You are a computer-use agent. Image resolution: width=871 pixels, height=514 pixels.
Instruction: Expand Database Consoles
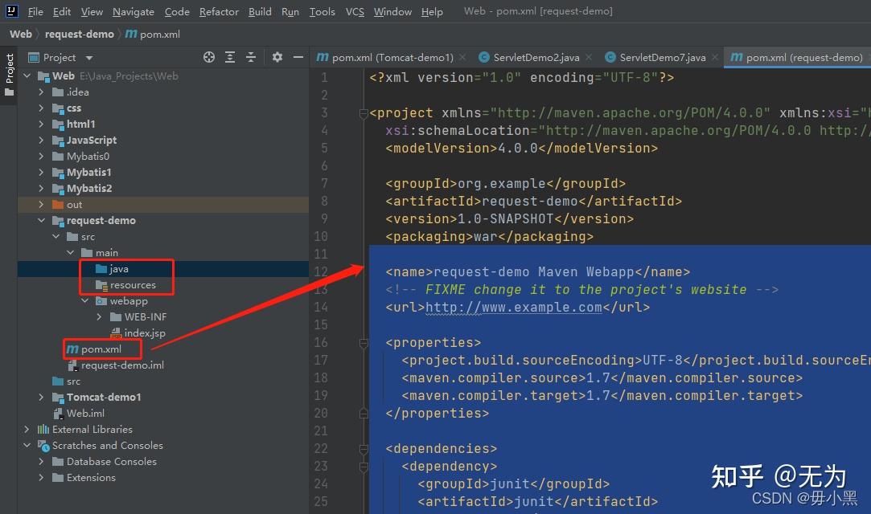41,462
